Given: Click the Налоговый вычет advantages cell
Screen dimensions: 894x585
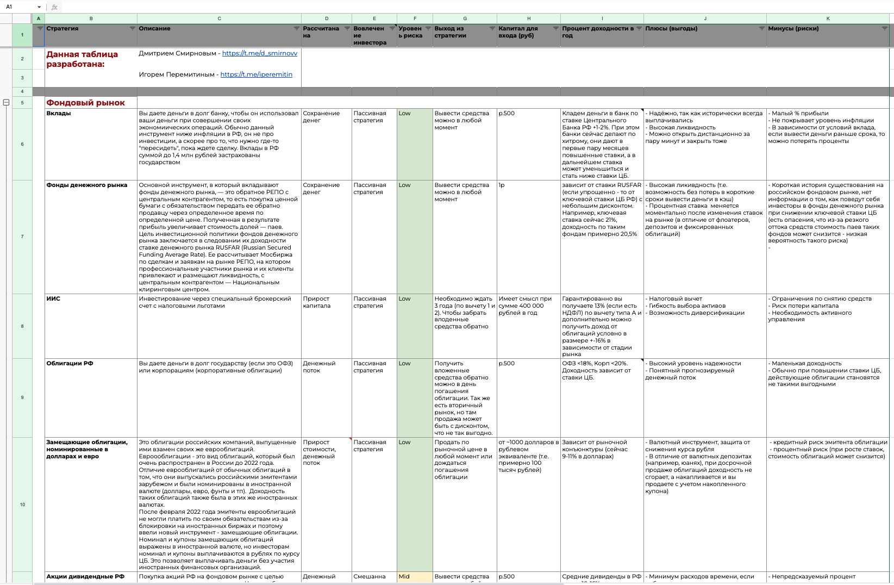Looking at the screenshot, I should coord(705,326).
